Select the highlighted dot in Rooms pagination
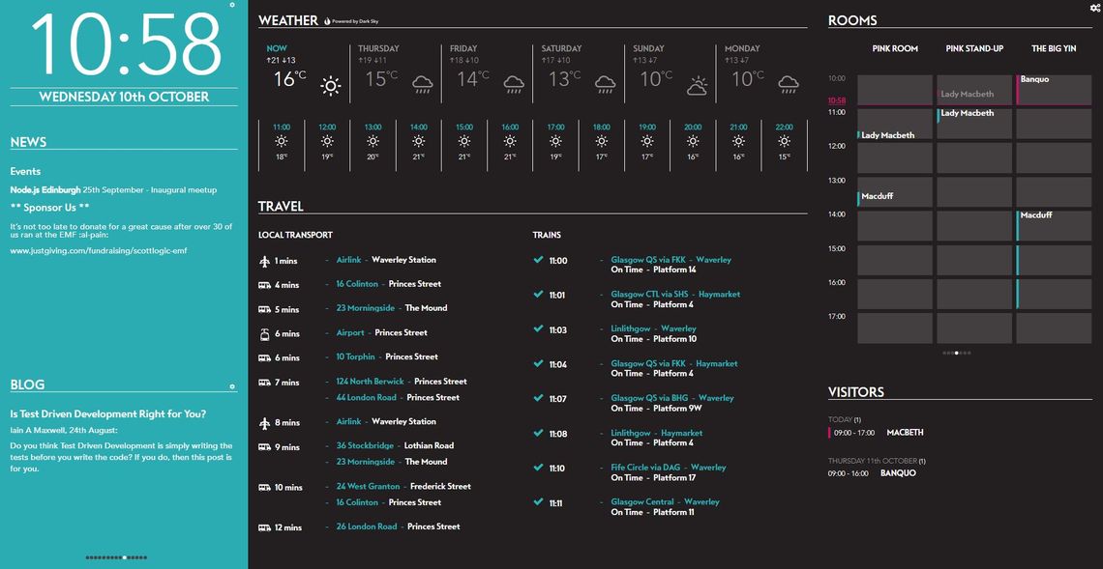The height and width of the screenshot is (569, 1103). click(x=956, y=353)
